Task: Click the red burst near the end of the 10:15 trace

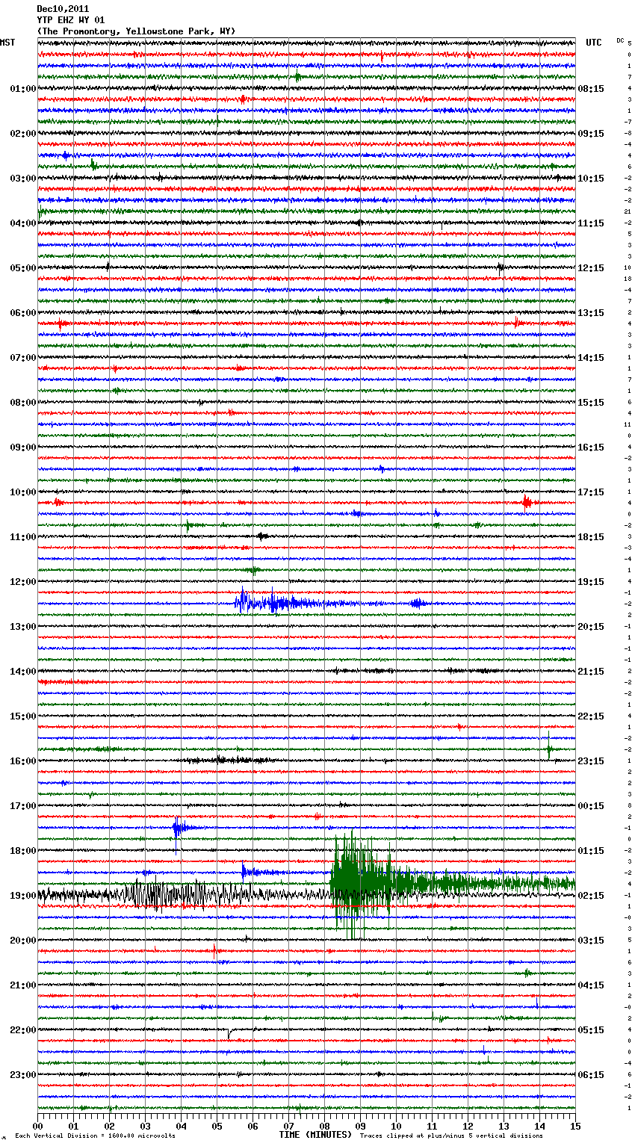Action: (527, 502)
